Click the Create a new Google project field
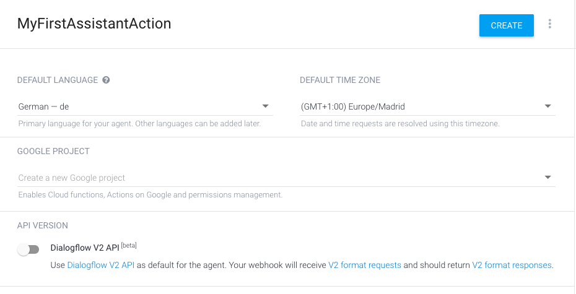This screenshot has width=576, height=294. [287, 178]
